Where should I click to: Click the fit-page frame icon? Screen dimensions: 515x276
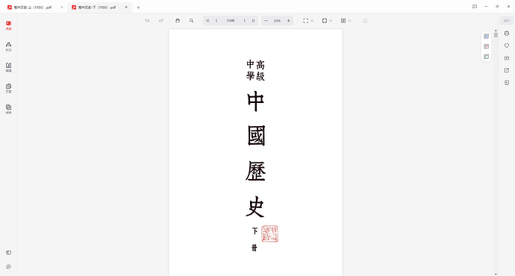[x=306, y=21]
